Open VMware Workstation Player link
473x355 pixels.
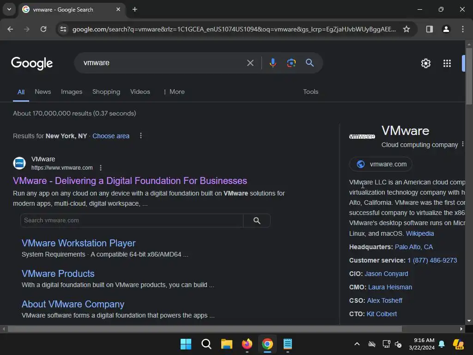click(x=79, y=243)
